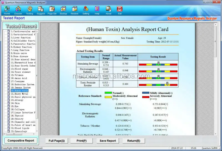The width and height of the screenshot is (222, 151).
Task: Select 28.Thyroid record
Action: click(17, 115)
